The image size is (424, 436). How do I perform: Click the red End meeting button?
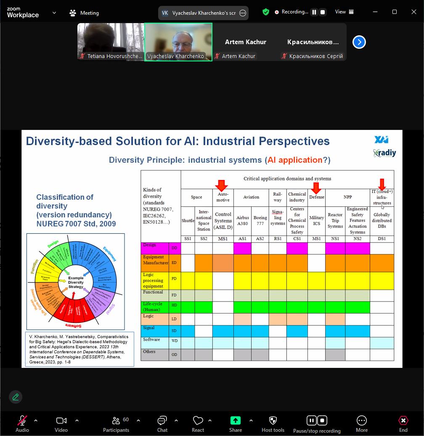pos(403,423)
